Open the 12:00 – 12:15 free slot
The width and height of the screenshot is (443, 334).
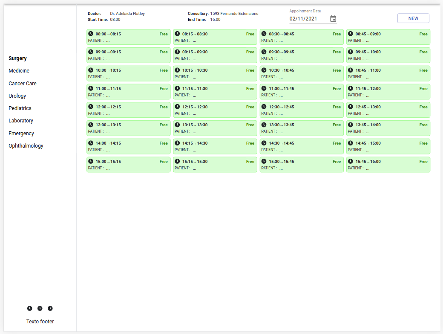click(x=129, y=110)
